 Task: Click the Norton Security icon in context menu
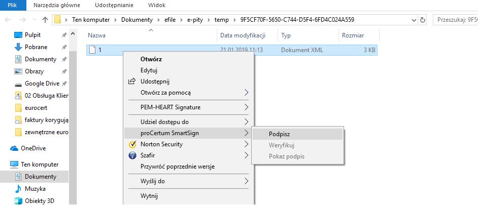(132, 144)
